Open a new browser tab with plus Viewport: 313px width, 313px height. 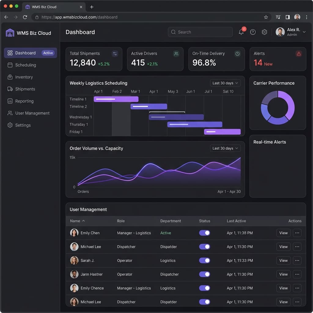[x=92, y=7]
